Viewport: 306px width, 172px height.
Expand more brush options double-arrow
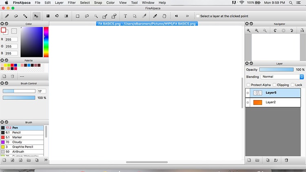pyautogui.click(x=46, y=160)
